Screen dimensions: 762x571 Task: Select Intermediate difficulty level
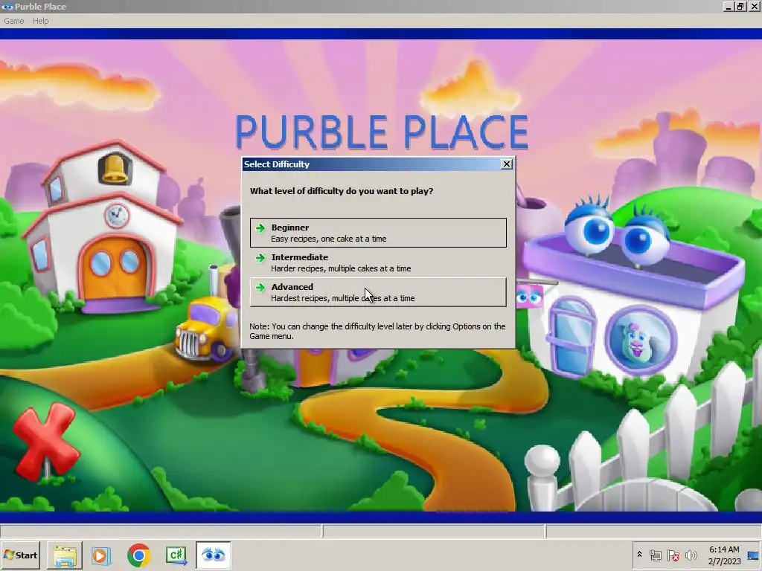coord(378,262)
